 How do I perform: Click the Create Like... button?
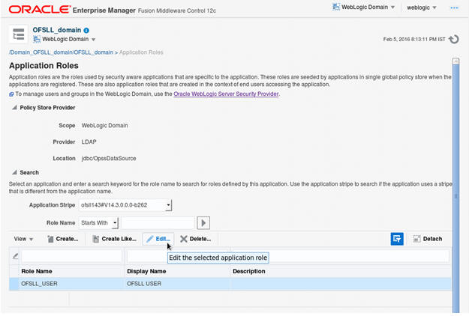(x=114, y=239)
